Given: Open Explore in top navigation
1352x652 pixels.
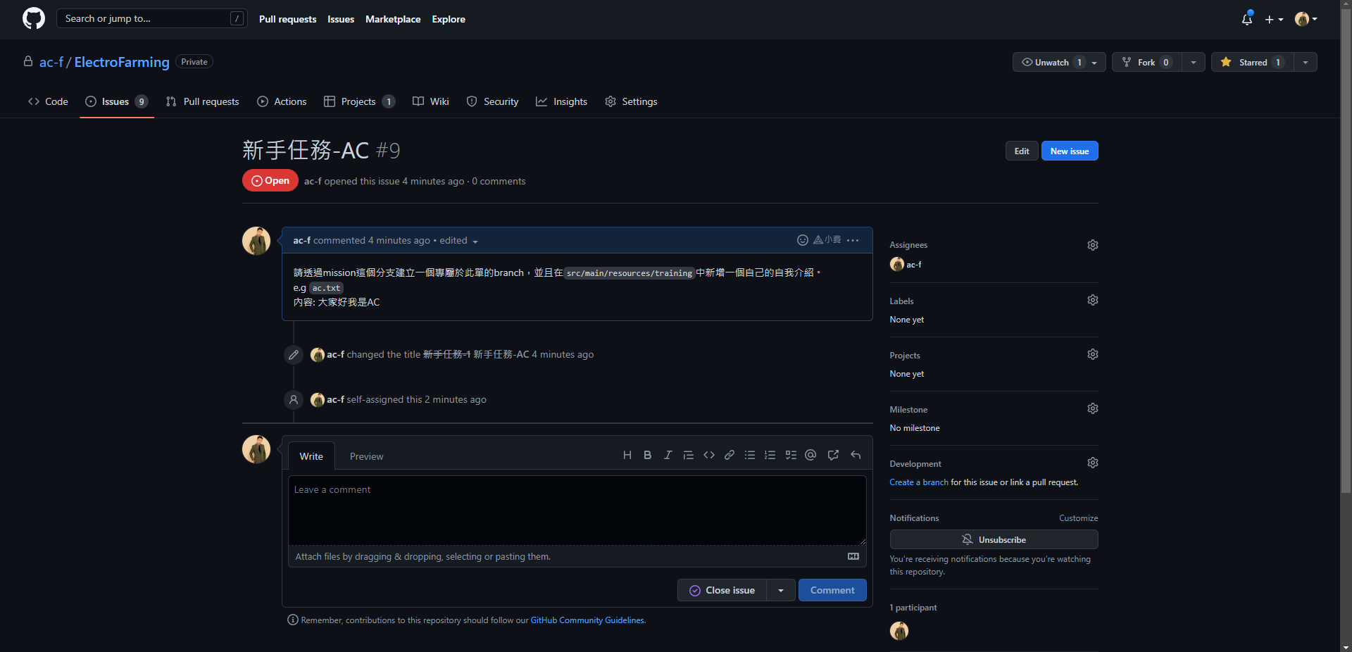Looking at the screenshot, I should click(449, 19).
